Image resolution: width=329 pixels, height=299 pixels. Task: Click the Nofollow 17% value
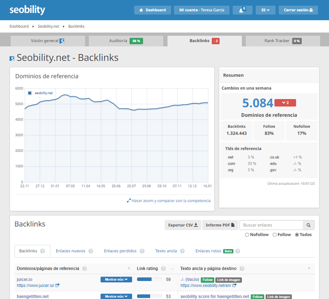click(301, 133)
